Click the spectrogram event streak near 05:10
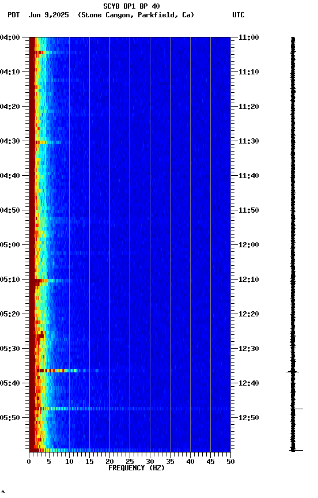 click(54, 281)
